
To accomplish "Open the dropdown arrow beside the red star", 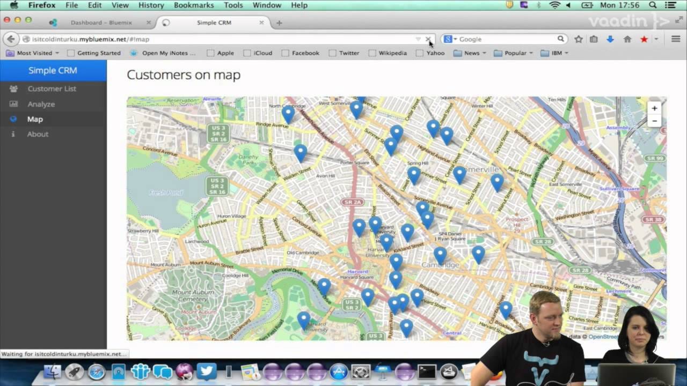I will pyautogui.click(x=656, y=39).
